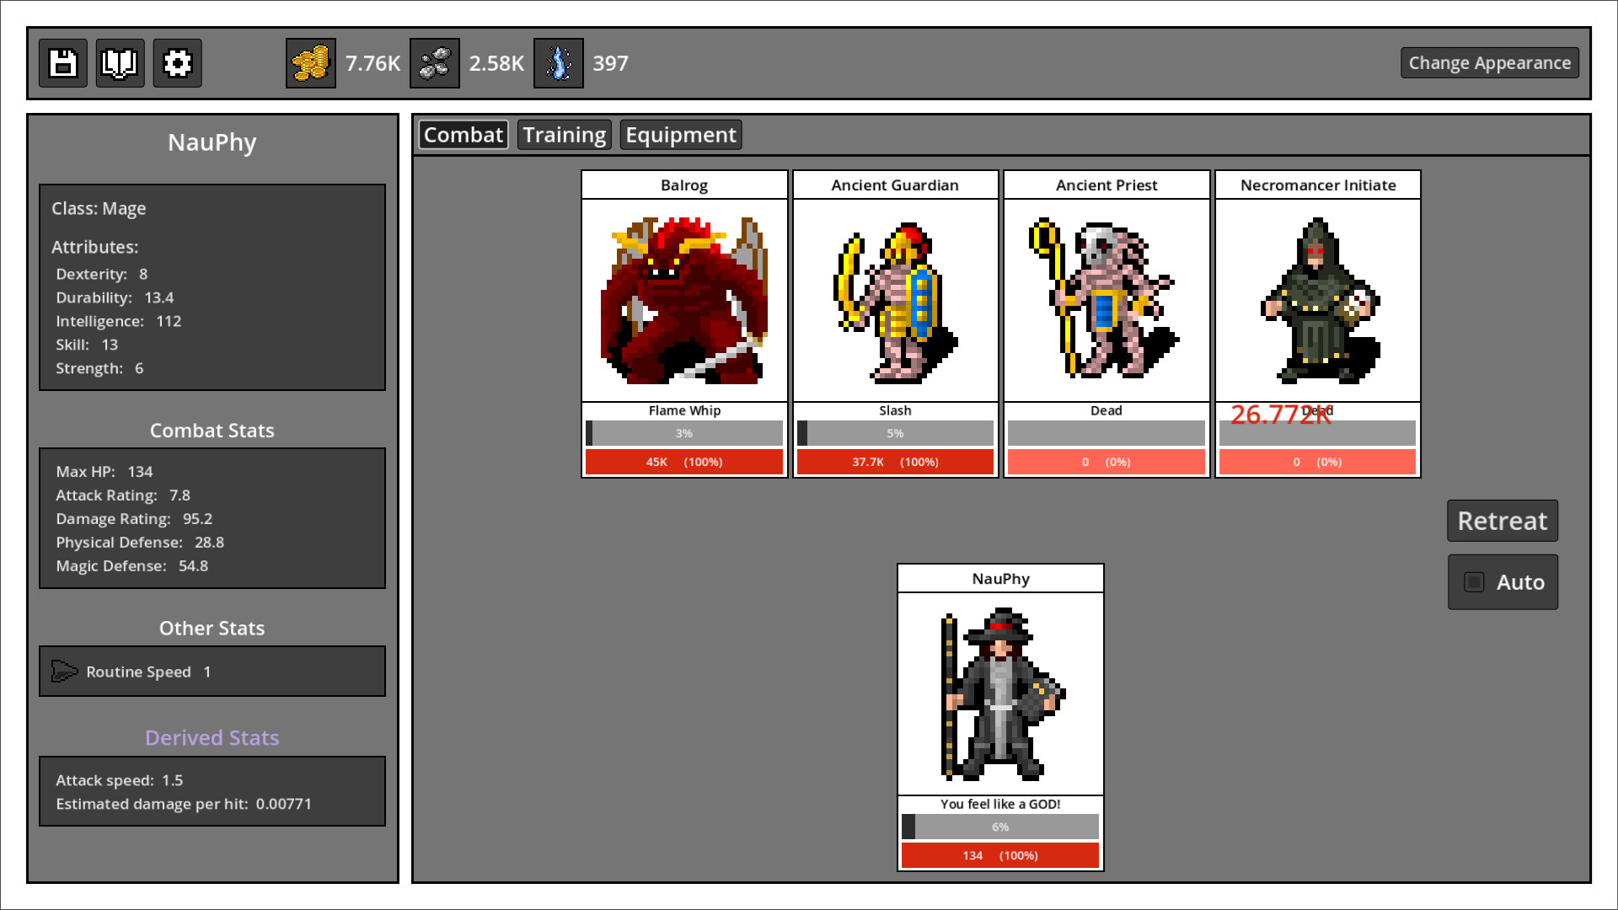Enable the Auto combat checkbox
The width and height of the screenshot is (1618, 910).
pyautogui.click(x=1473, y=581)
